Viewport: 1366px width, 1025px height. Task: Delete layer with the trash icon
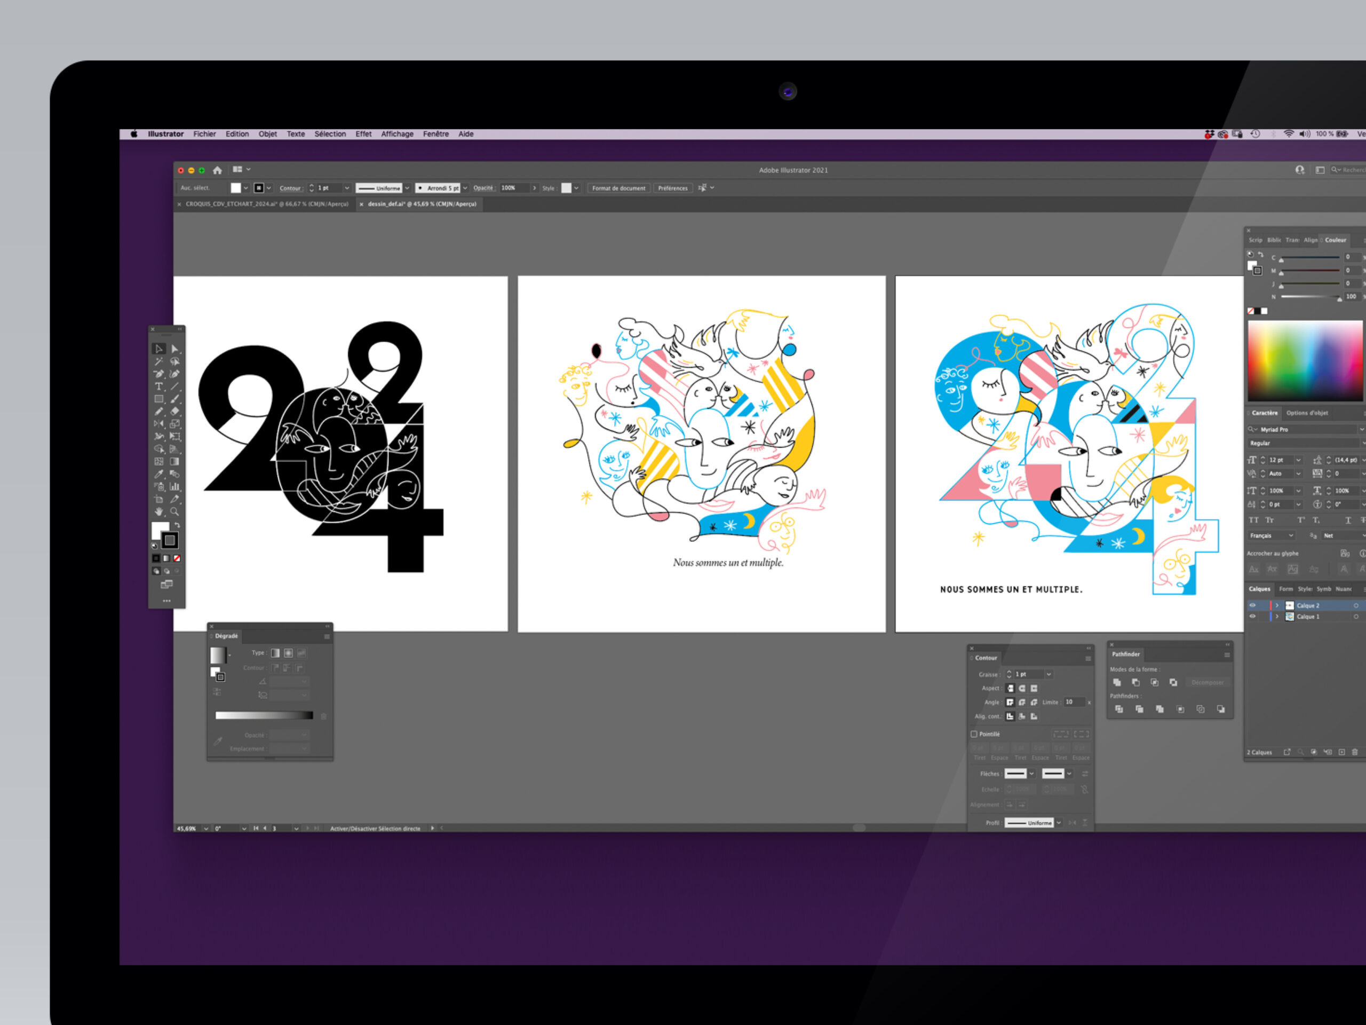pyautogui.click(x=1355, y=753)
